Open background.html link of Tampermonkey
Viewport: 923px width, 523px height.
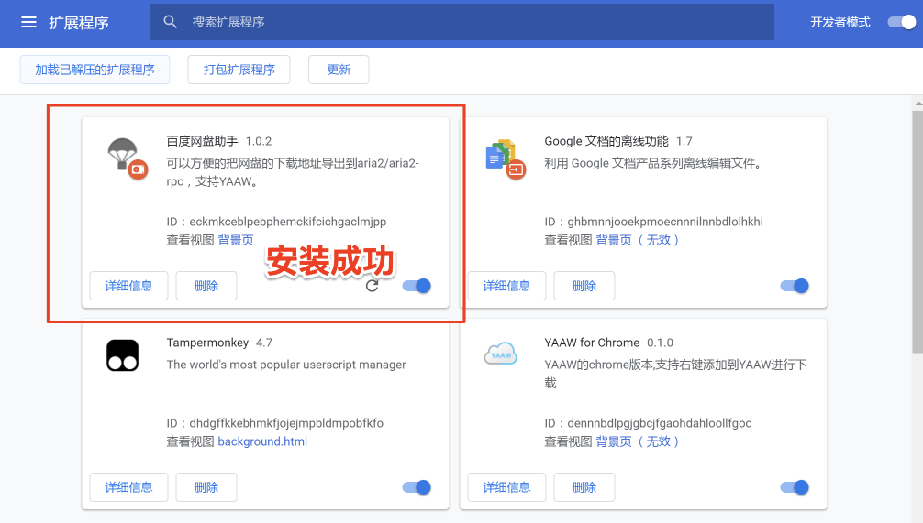(262, 441)
